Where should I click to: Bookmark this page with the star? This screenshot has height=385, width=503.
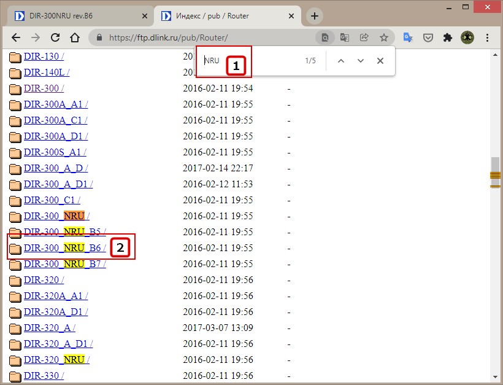[383, 37]
